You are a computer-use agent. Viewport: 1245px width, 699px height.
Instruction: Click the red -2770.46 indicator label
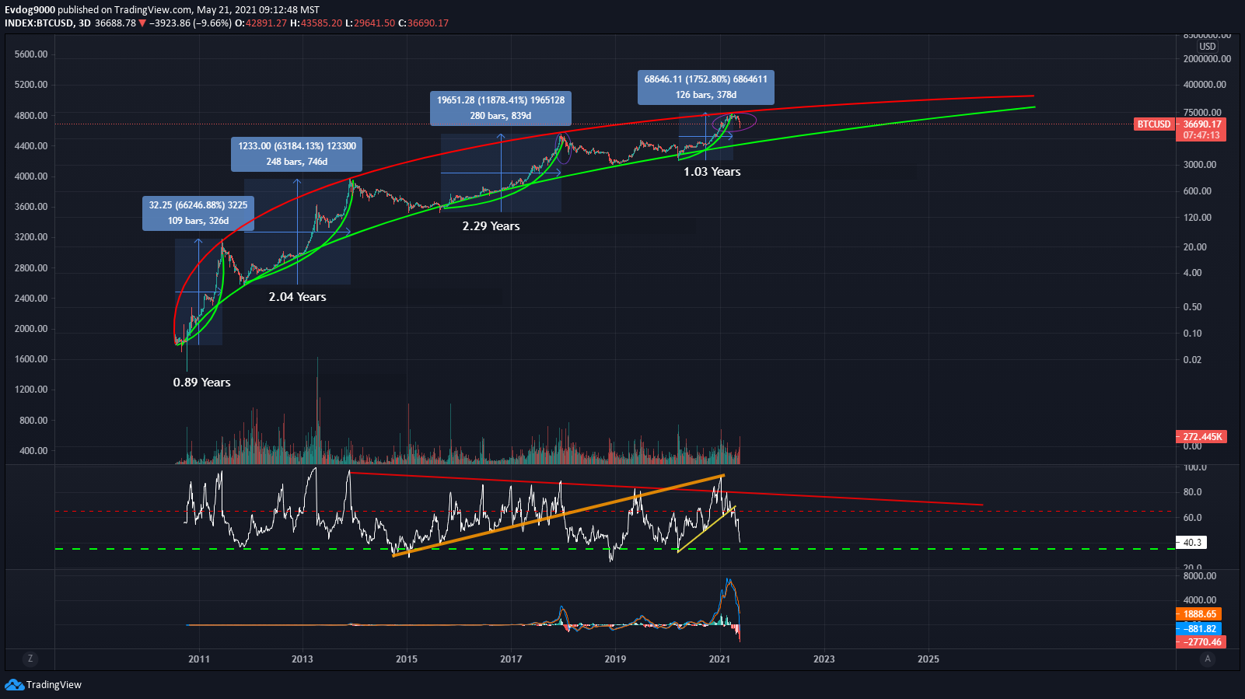pyautogui.click(x=1201, y=642)
